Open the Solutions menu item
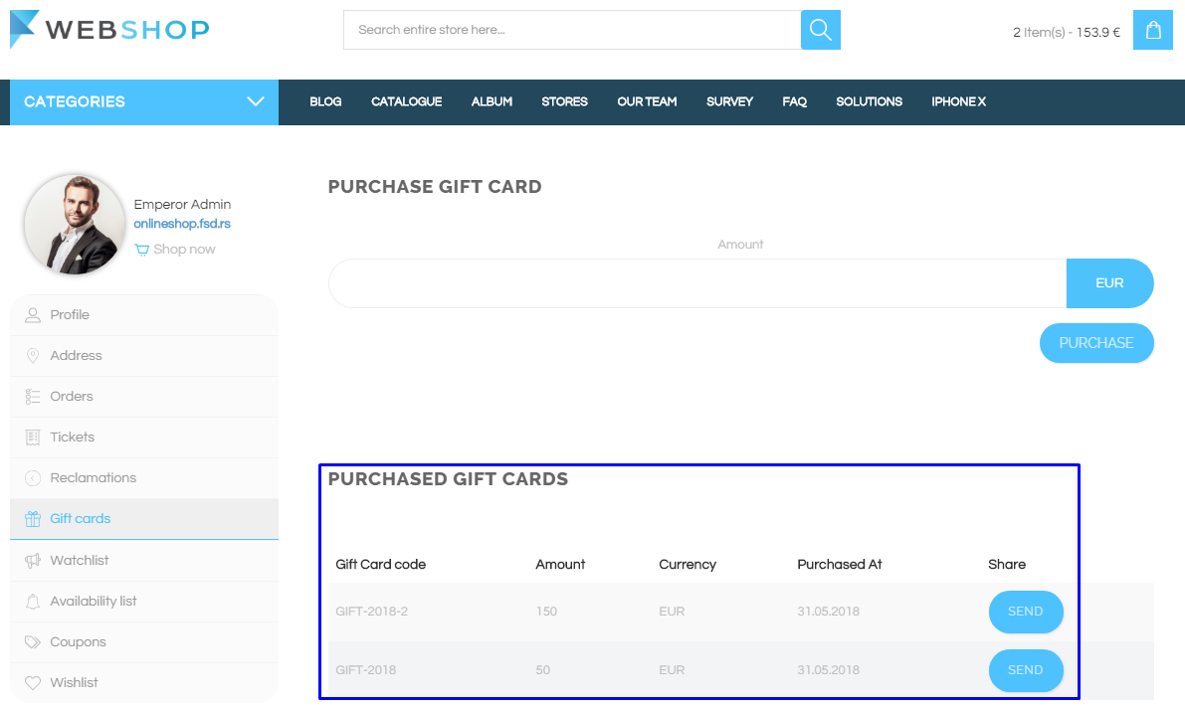The image size is (1185, 707). pos(870,101)
